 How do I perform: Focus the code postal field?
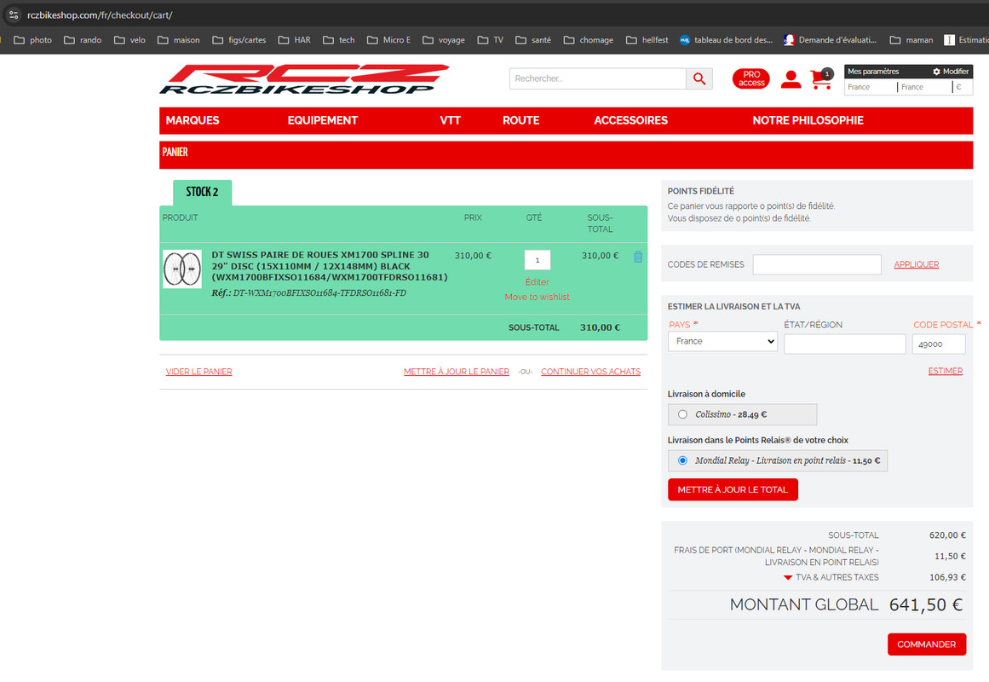pyautogui.click(x=939, y=344)
